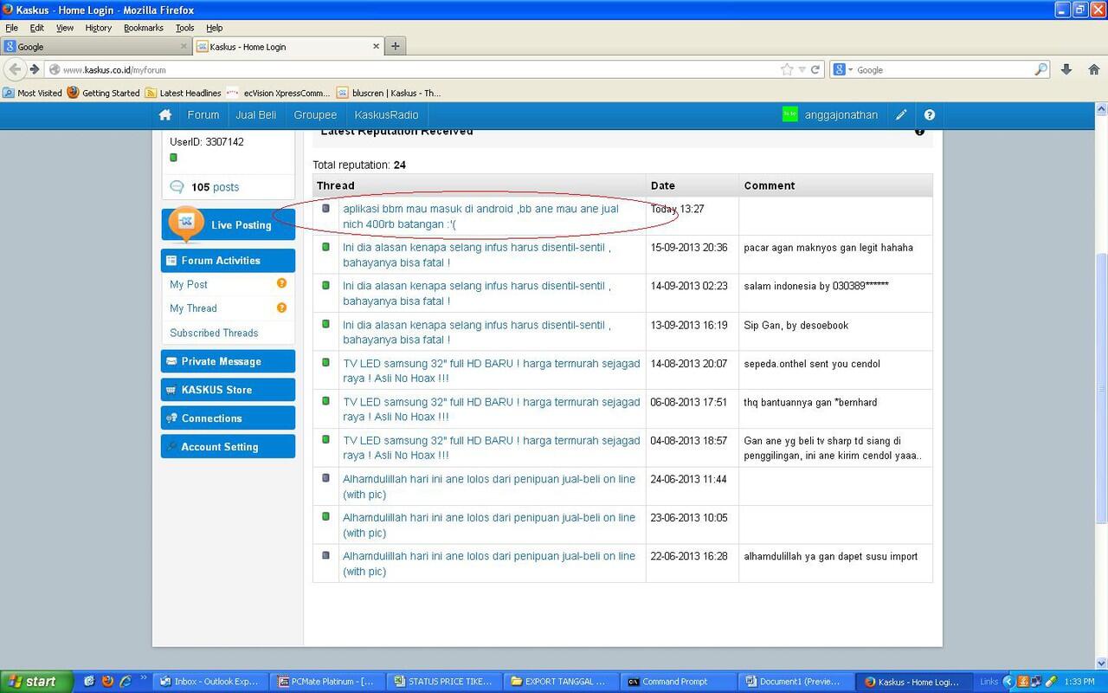Open the Tools menu
The height and width of the screenshot is (693, 1108).
pyautogui.click(x=185, y=28)
